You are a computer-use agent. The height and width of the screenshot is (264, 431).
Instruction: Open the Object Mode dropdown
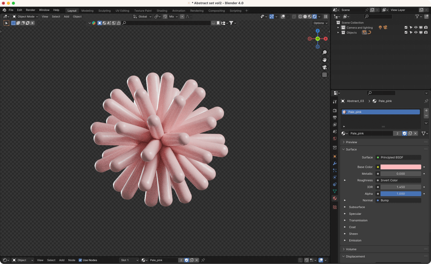[x=26, y=16]
